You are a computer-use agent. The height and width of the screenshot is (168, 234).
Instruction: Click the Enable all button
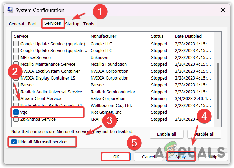tap(167, 134)
